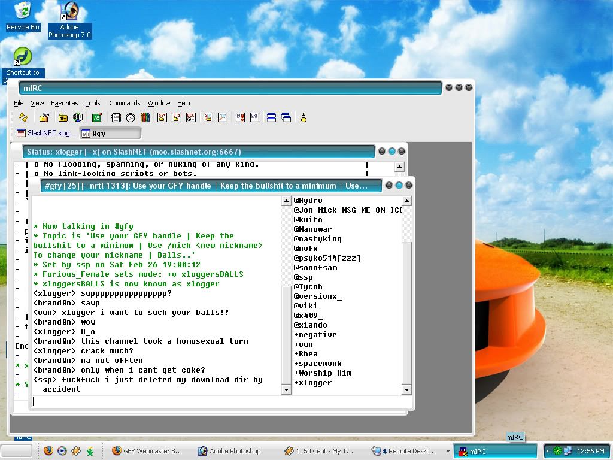This screenshot has height=460, width=613.
Task: Click the nickname list scroll-up arrow
Action: 406,201
